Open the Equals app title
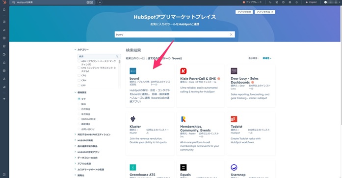The width and height of the screenshot is (342, 178). 185,175
